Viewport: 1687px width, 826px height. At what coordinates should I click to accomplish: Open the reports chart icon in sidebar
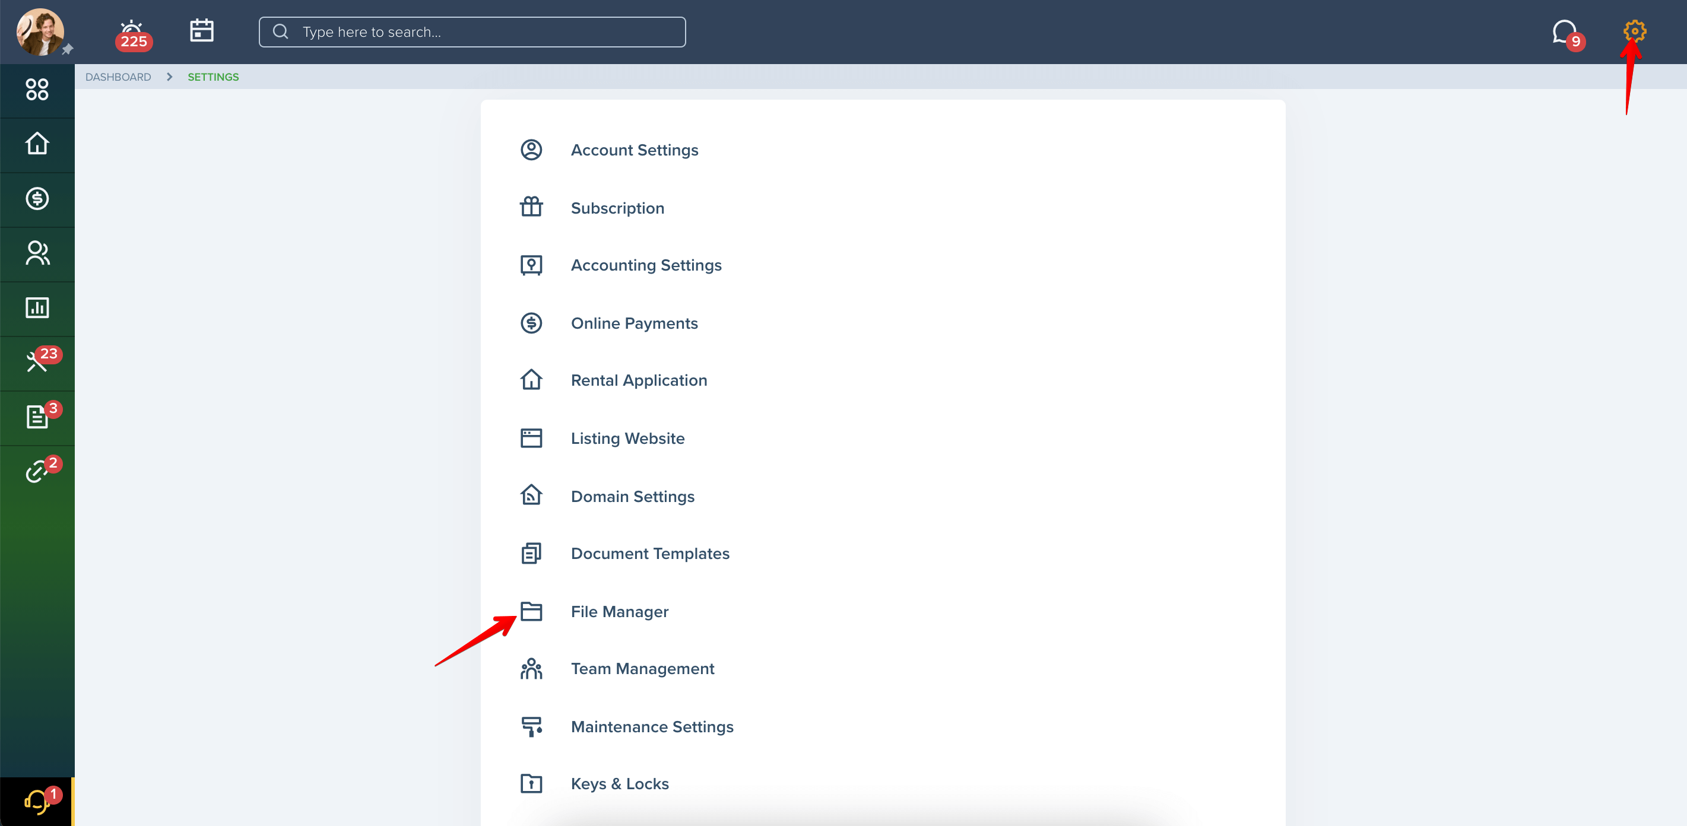click(x=37, y=307)
